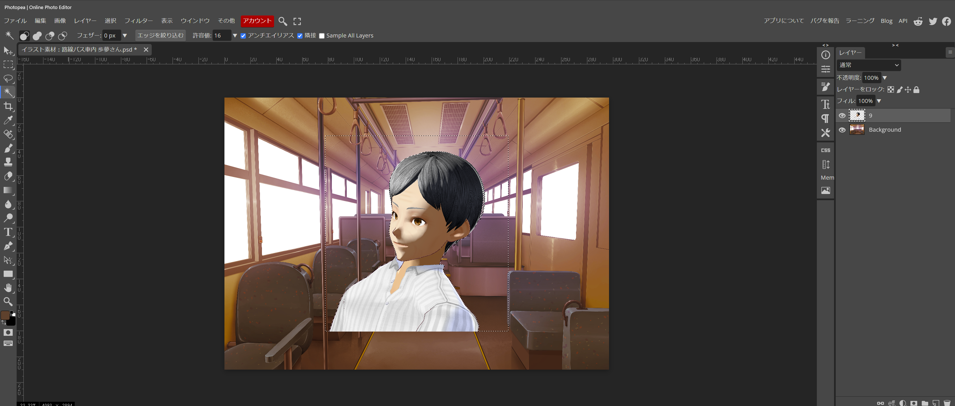Viewport: 955px width, 406px height.
Task: Select the Lasso tool
Action: pyautogui.click(x=8, y=79)
